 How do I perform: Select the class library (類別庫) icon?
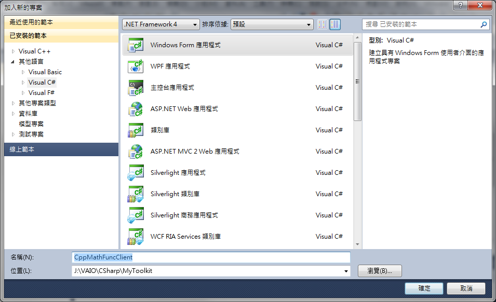pos(136,130)
